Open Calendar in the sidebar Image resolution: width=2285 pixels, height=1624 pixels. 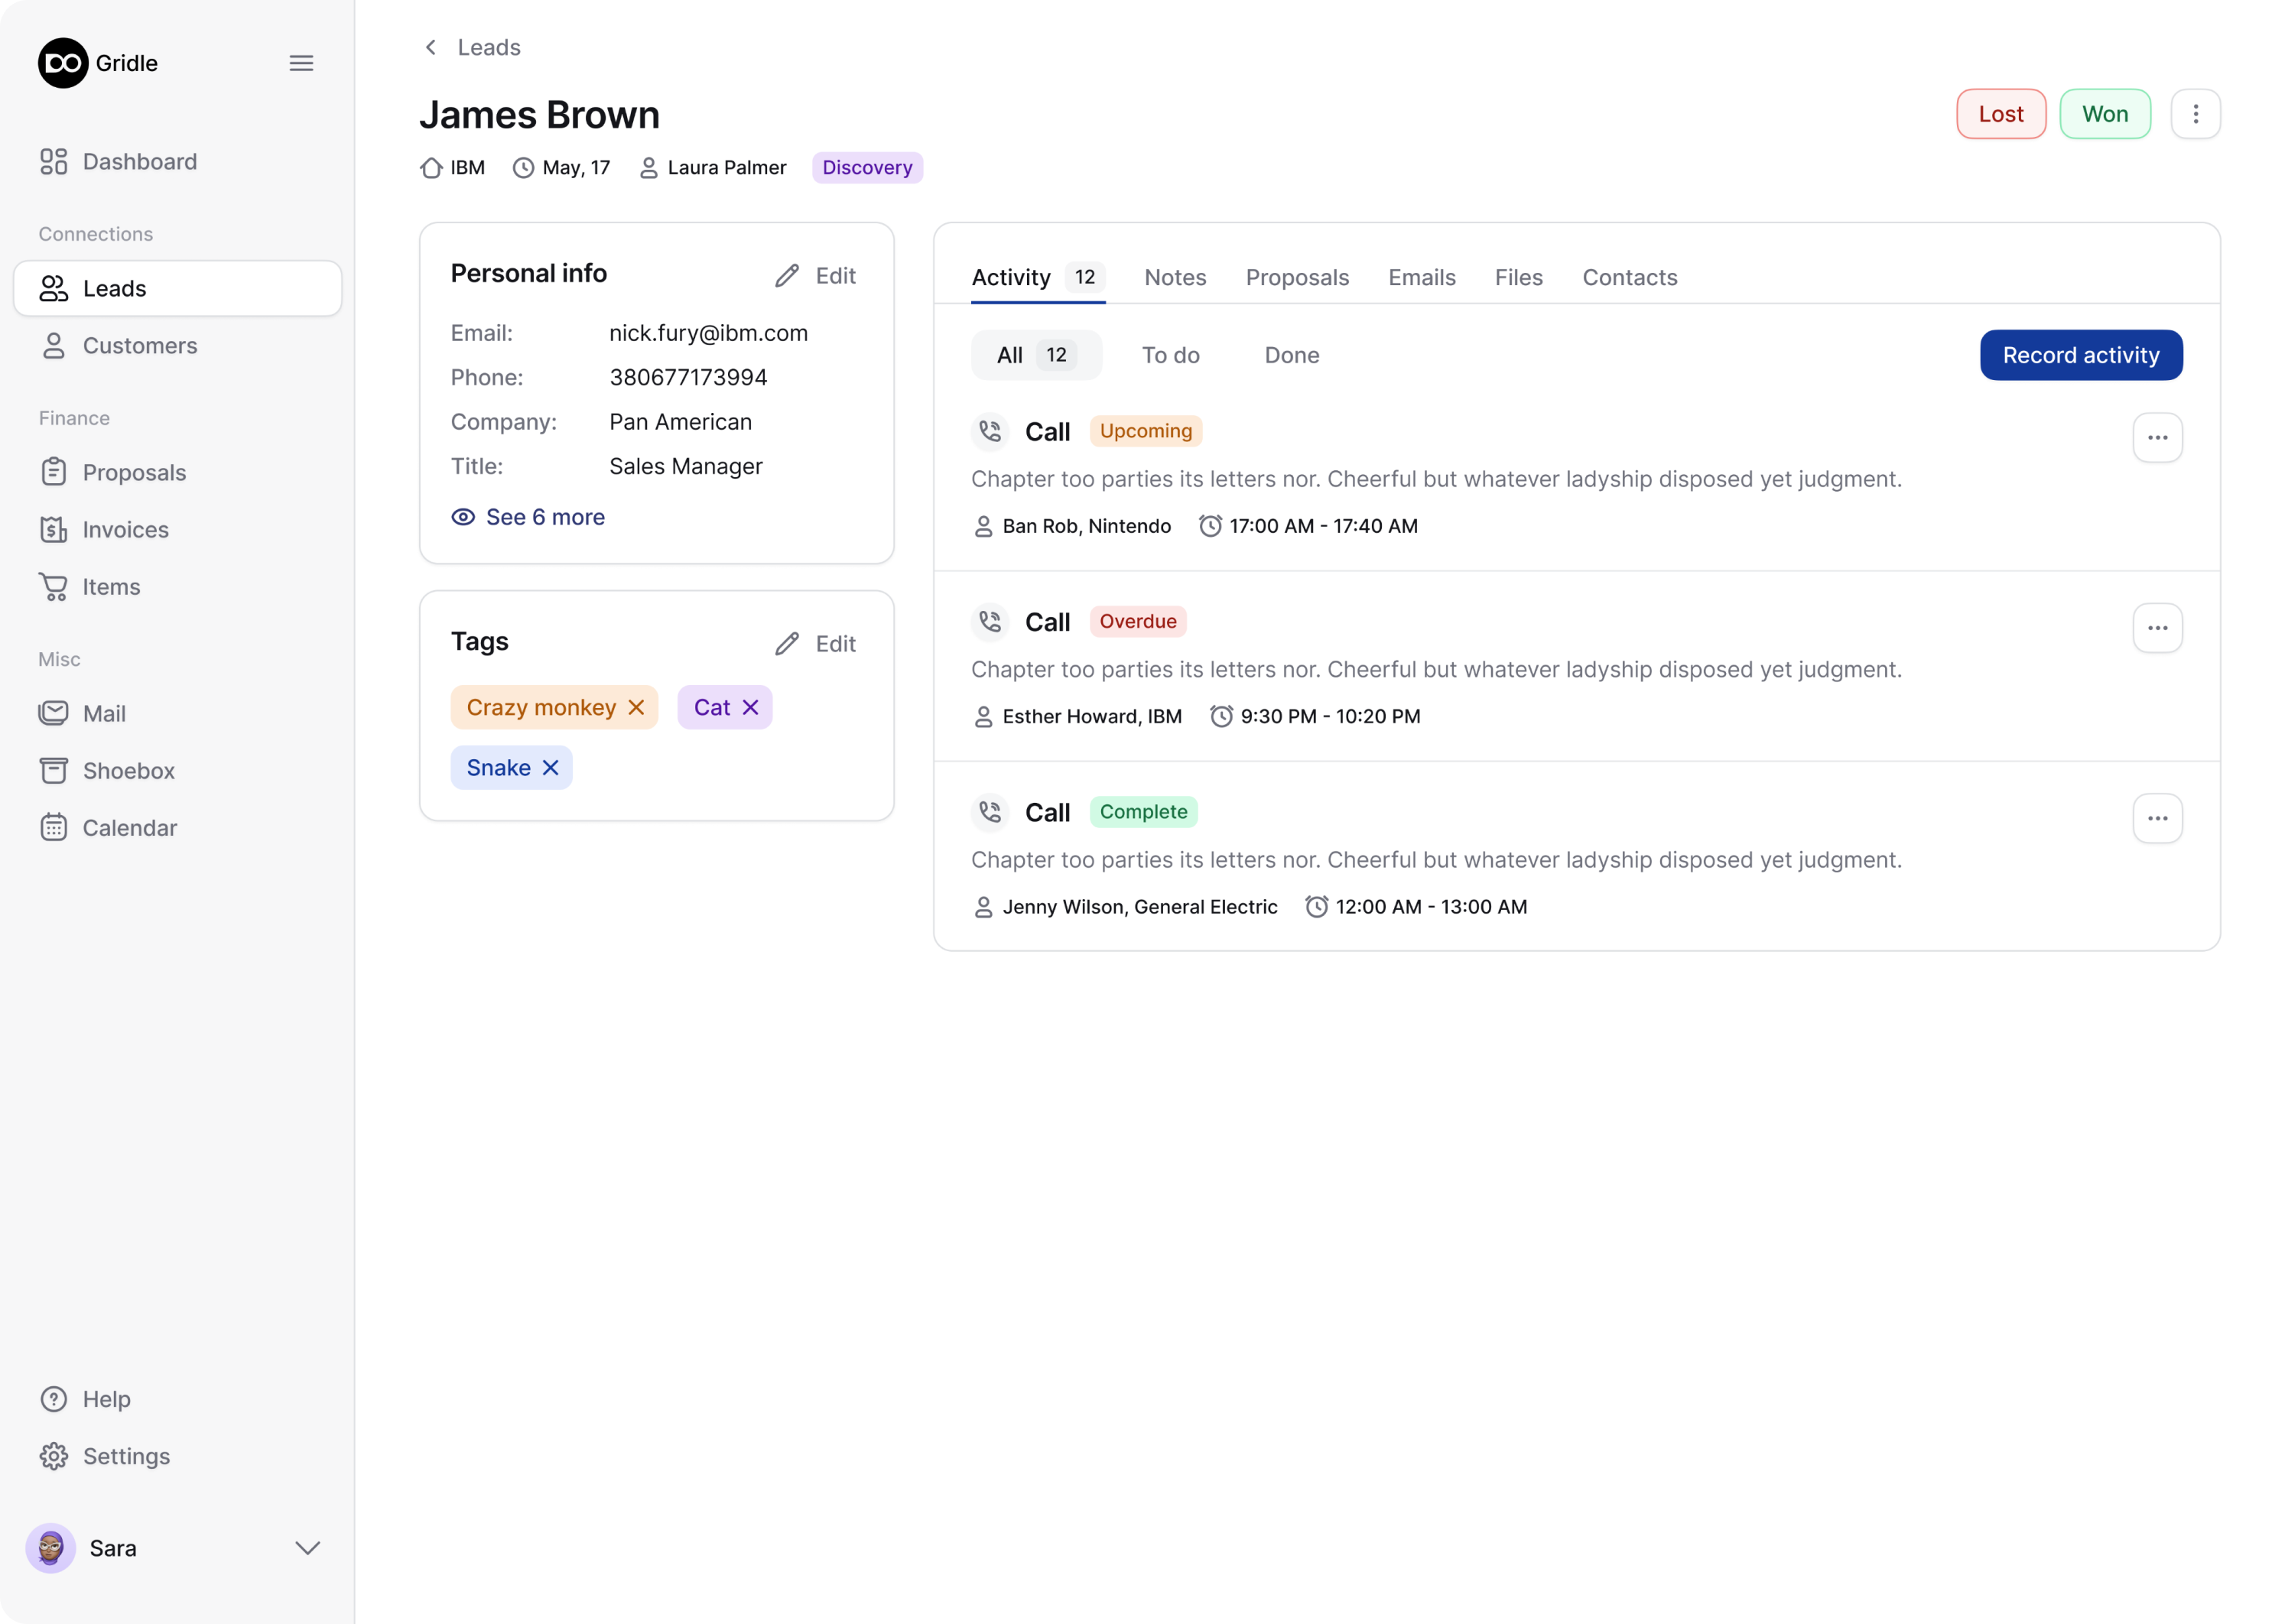pos(129,828)
